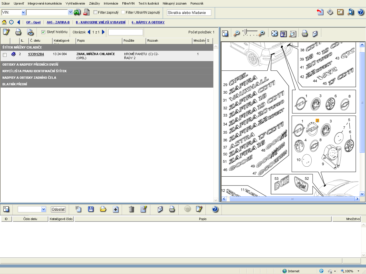The width and height of the screenshot is (366, 274).
Task: Click the zoom out magnifier icon
Action: coord(236,34)
